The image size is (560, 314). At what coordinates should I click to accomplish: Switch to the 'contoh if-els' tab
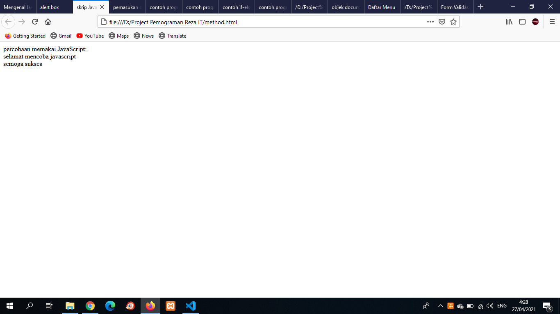tap(237, 7)
